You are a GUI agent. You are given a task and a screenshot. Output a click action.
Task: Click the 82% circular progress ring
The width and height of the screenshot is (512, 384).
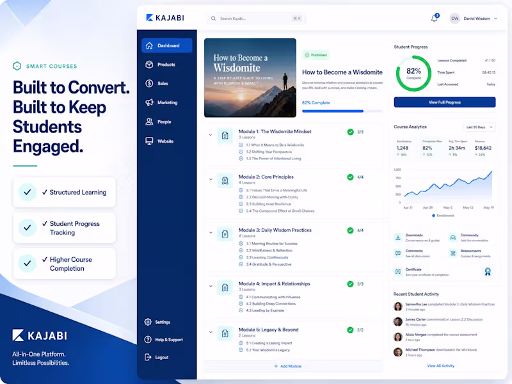point(413,74)
